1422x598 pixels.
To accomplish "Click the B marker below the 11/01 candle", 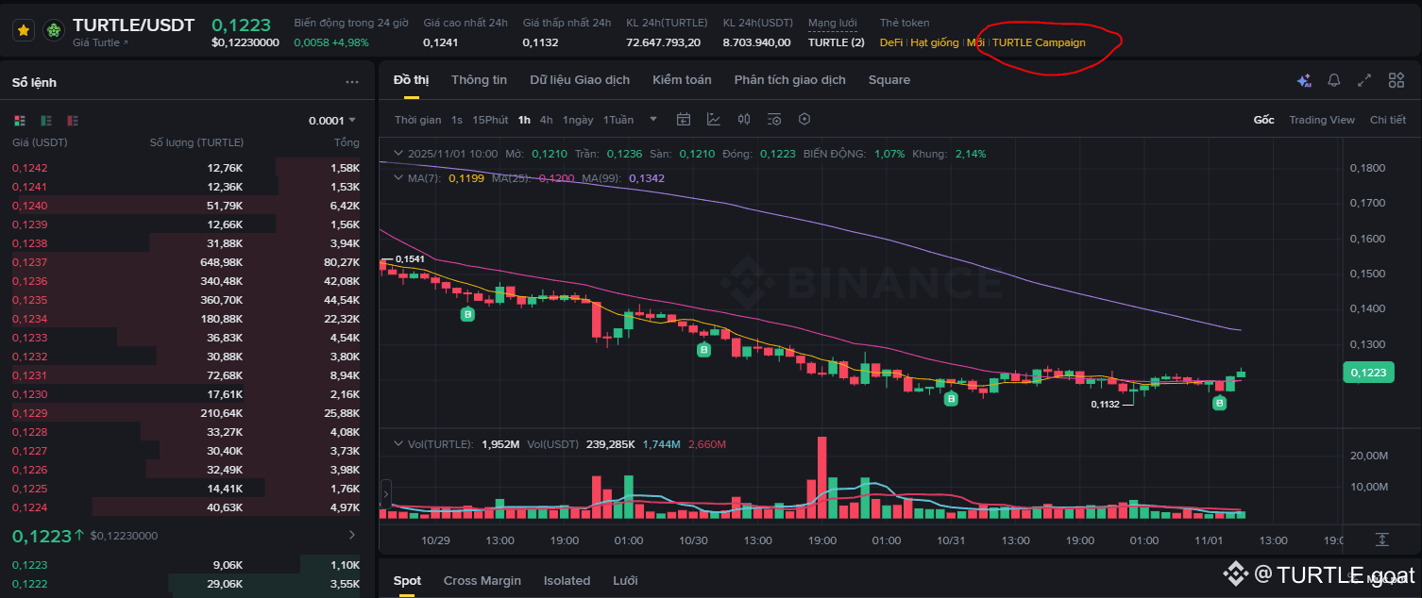I will 1219,404.
